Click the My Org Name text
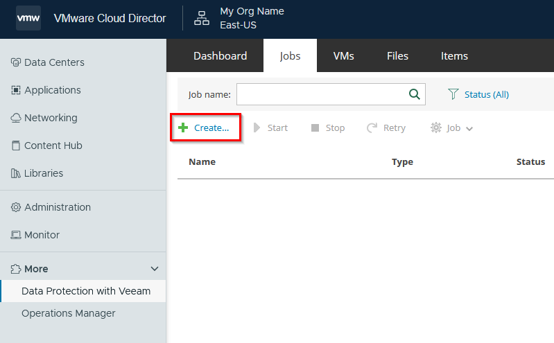This screenshot has height=343, width=554. (252, 11)
